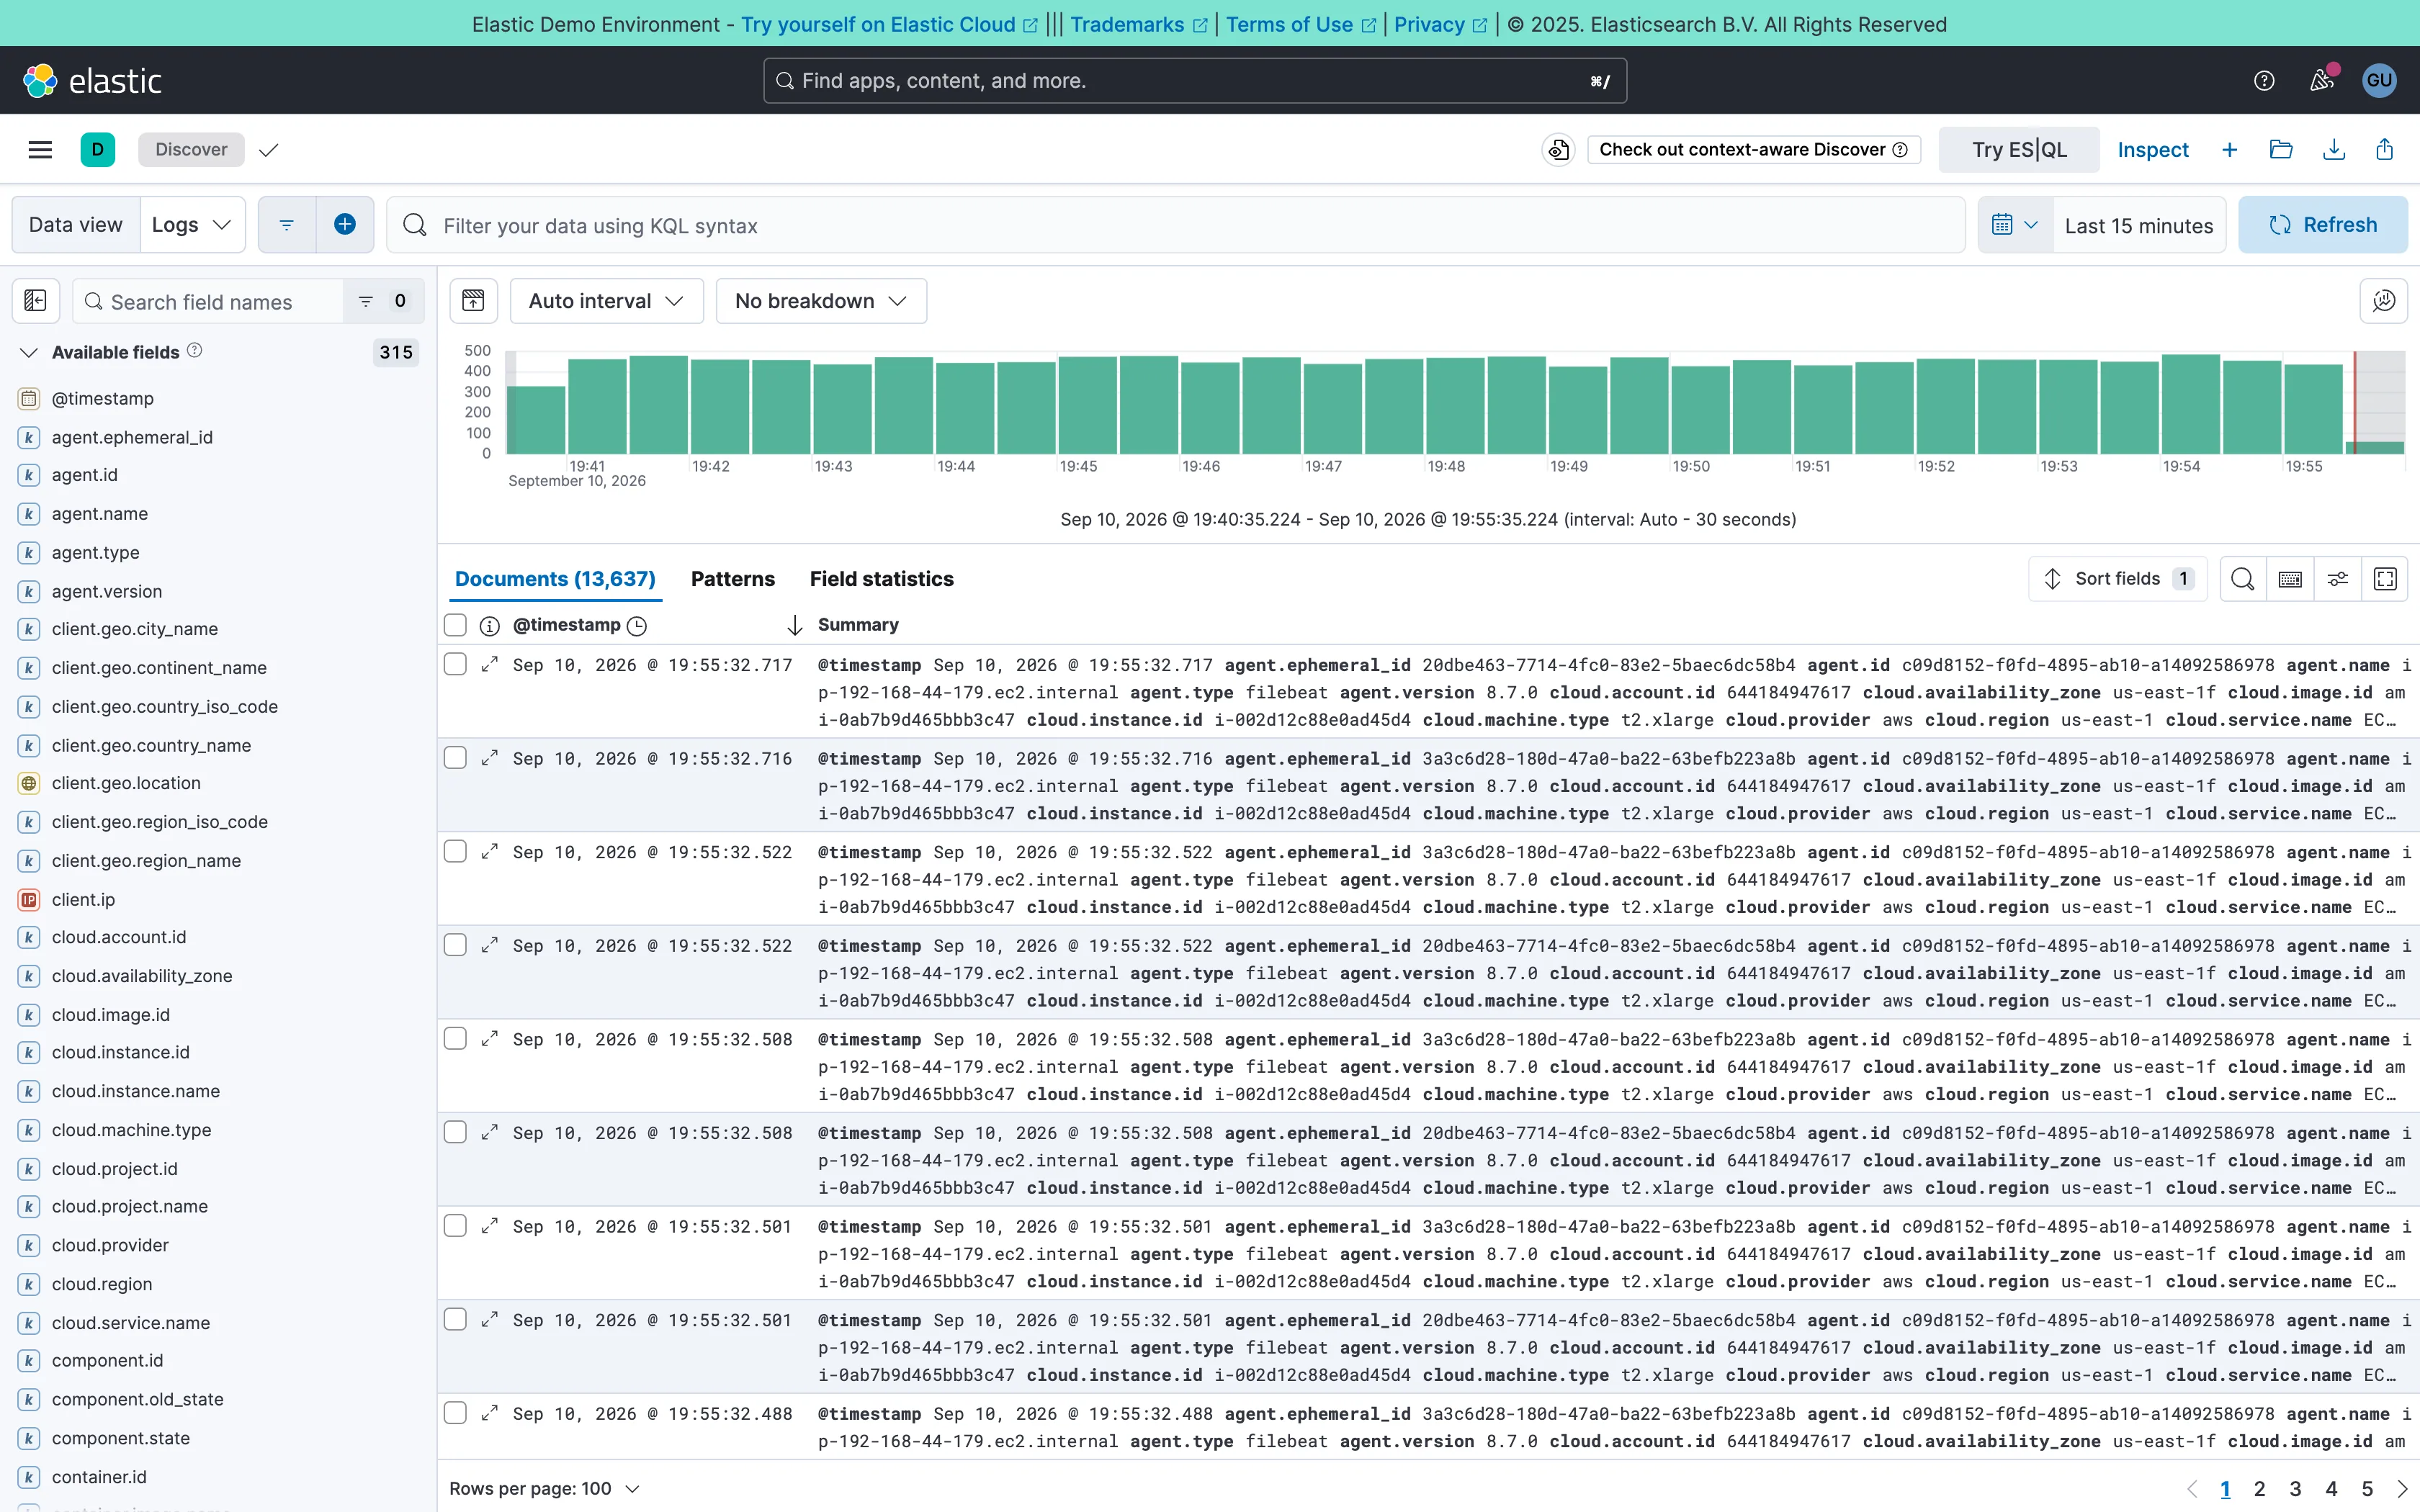Show keyboard shortcuts for the data grid

[x=2290, y=579]
